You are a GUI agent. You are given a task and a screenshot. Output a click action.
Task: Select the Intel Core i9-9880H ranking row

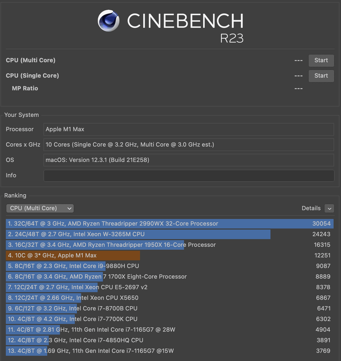(170, 266)
